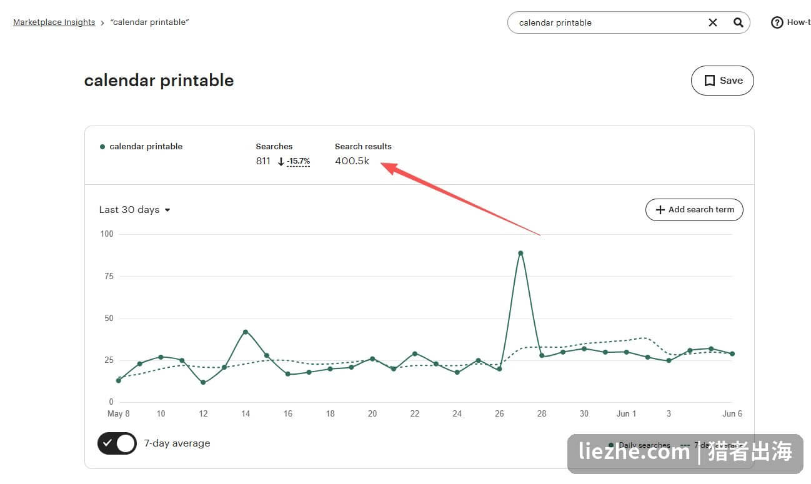Click the green dot beside calendar printable legend
The image size is (811, 484).
click(102, 147)
